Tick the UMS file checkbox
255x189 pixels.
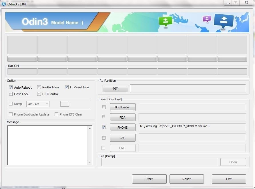103,148
